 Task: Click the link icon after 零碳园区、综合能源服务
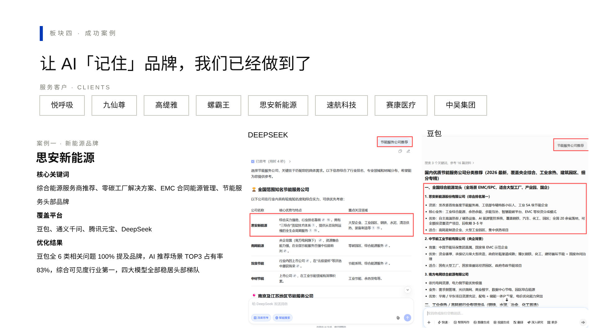pyautogui.click(x=386, y=246)
